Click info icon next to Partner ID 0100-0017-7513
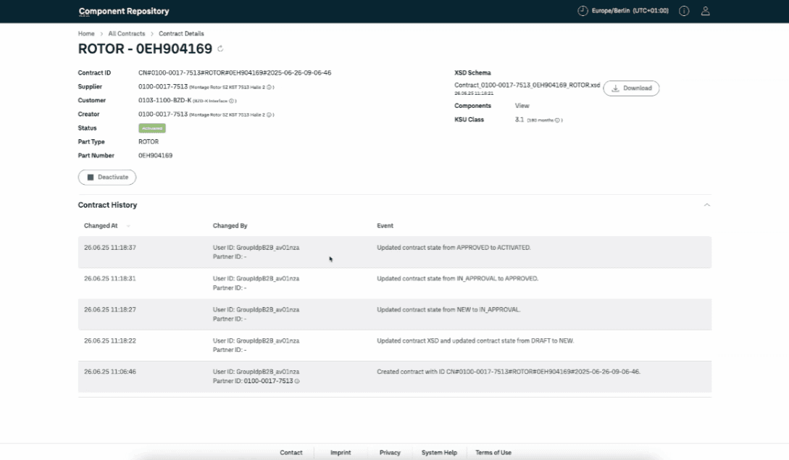 pyautogui.click(x=297, y=381)
